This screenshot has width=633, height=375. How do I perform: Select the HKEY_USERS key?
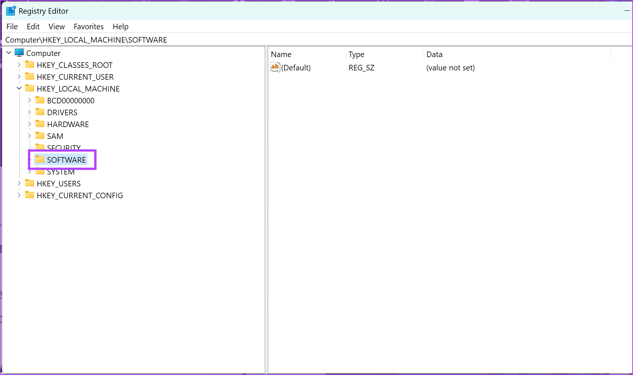[59, 184]
